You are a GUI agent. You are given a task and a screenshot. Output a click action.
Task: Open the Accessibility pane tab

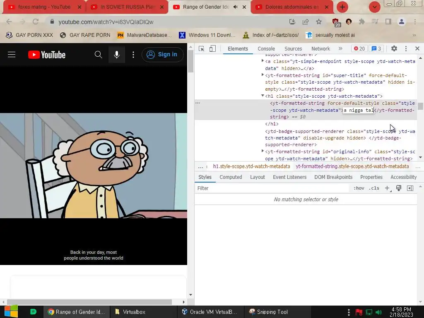403,177
